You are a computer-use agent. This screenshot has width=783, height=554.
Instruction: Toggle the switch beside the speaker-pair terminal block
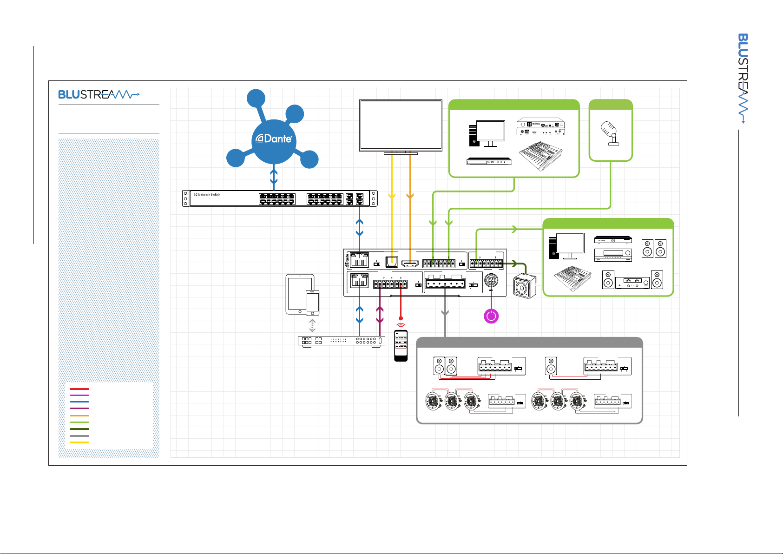pyautogui.click(x=519, y=369)
